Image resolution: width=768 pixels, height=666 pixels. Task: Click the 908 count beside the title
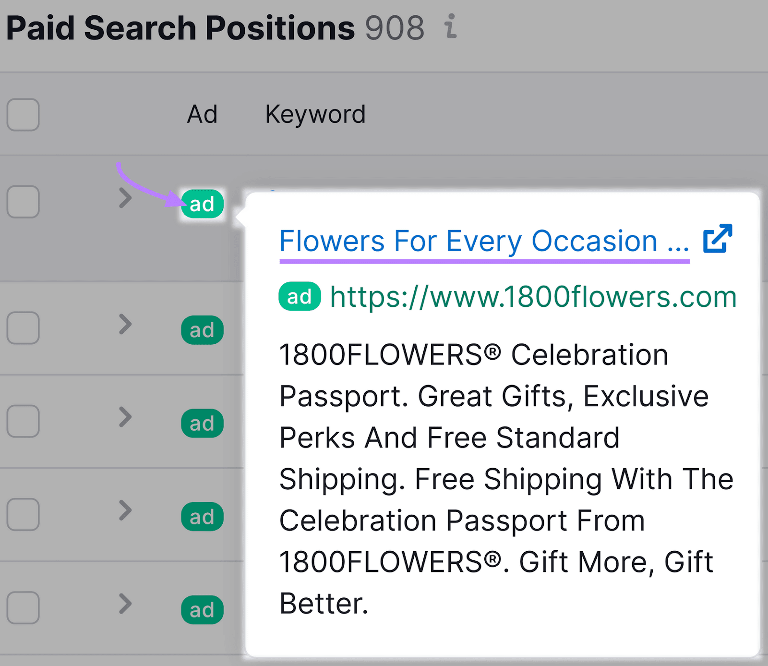click(x=396, y=27)
